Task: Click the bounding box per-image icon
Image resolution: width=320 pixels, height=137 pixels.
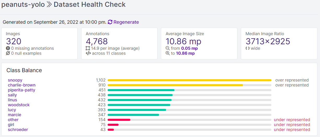Action: (88, 48)
